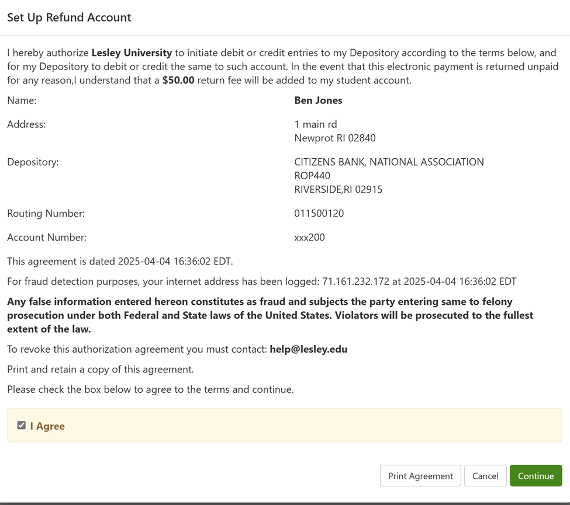Select the Set Up Refund Account heading

tap(69, 18)
